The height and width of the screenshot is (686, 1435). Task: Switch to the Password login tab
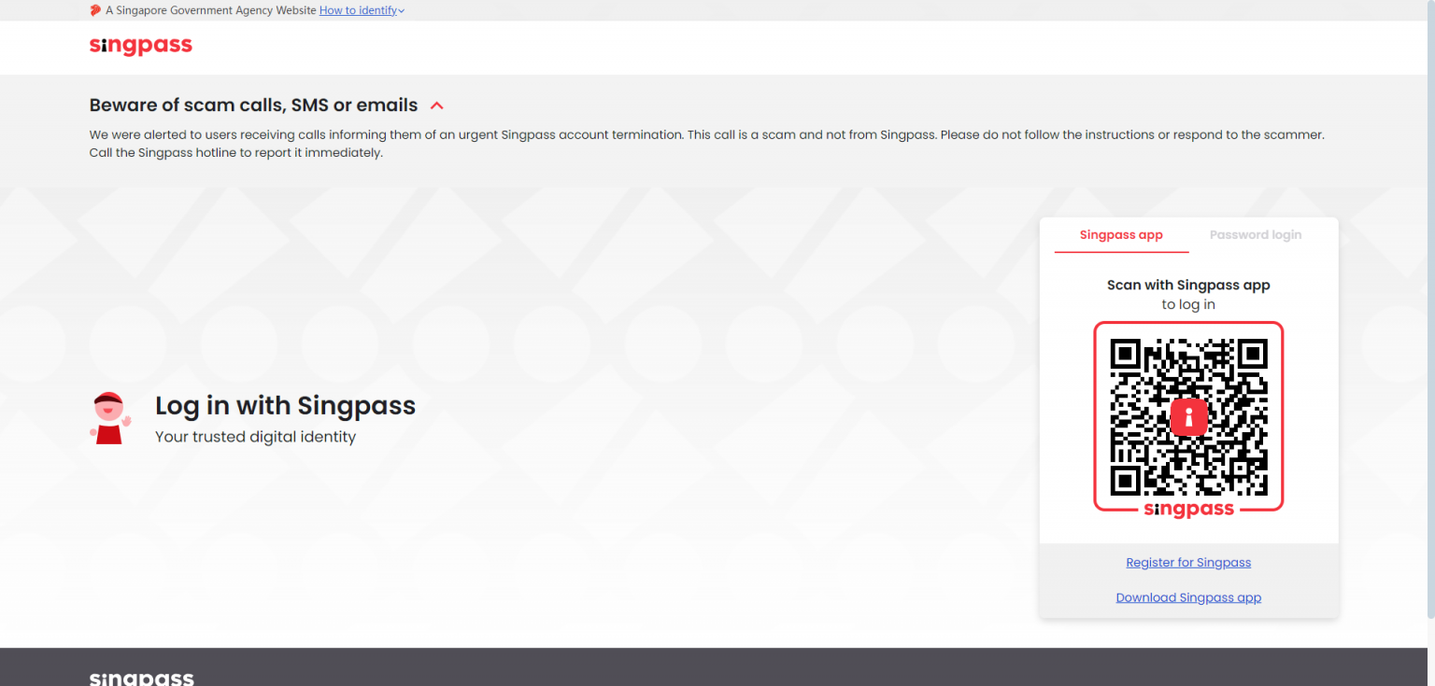pos(1255,235)
